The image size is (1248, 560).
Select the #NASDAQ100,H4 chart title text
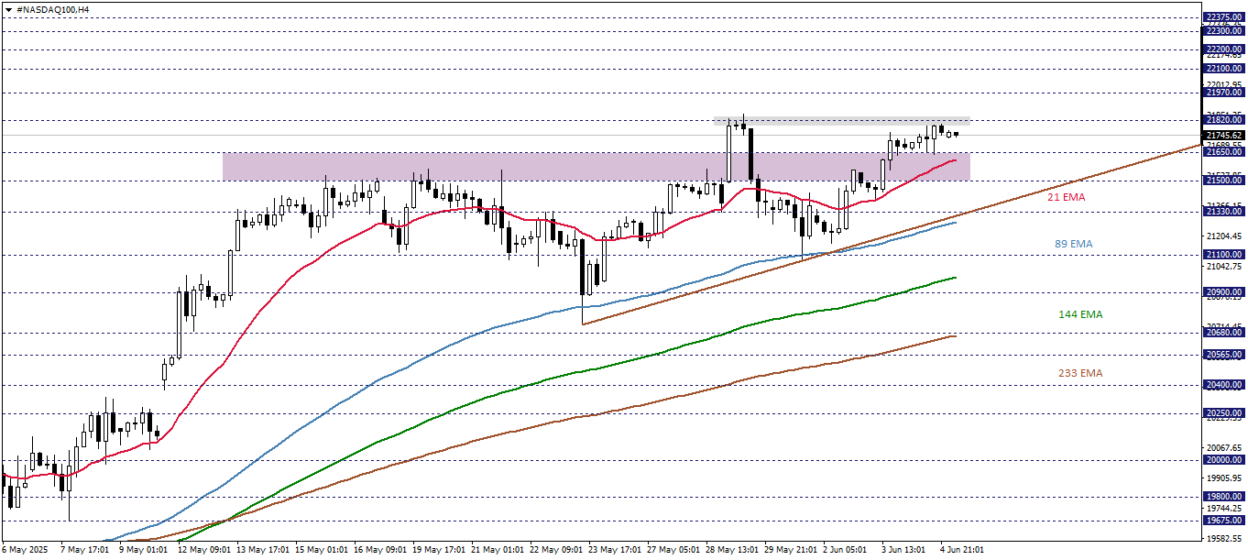point(52,8)
